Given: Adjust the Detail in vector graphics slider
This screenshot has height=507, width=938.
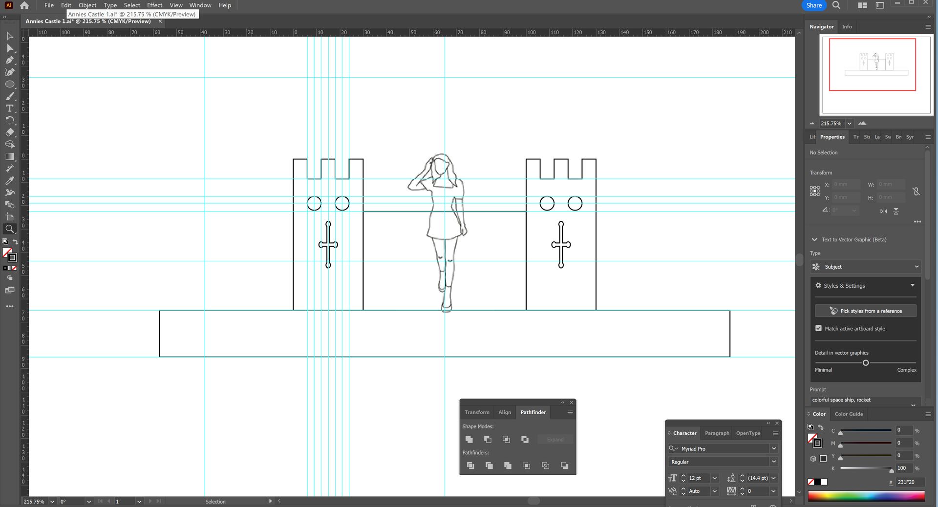Looking at the screenshot, I should [865, 363].
